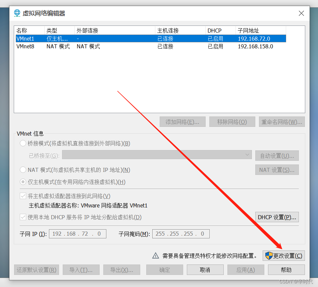Click the 导入(T)... button
The width and height of the screenshot is (318, 287).
(x=81, y=270)
